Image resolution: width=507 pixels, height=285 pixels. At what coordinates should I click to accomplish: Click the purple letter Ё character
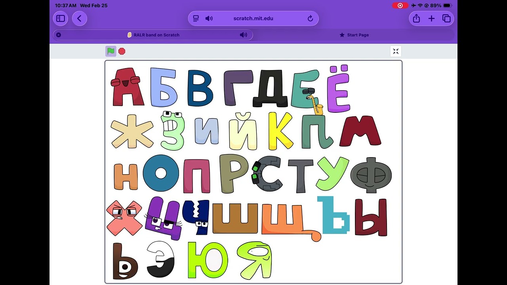(339, 89)
